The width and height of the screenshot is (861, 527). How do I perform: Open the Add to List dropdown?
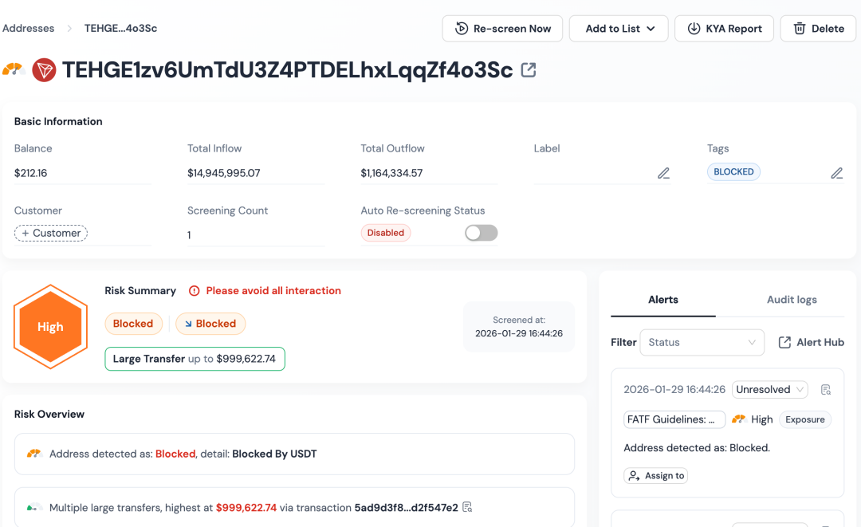pos(619,28)
